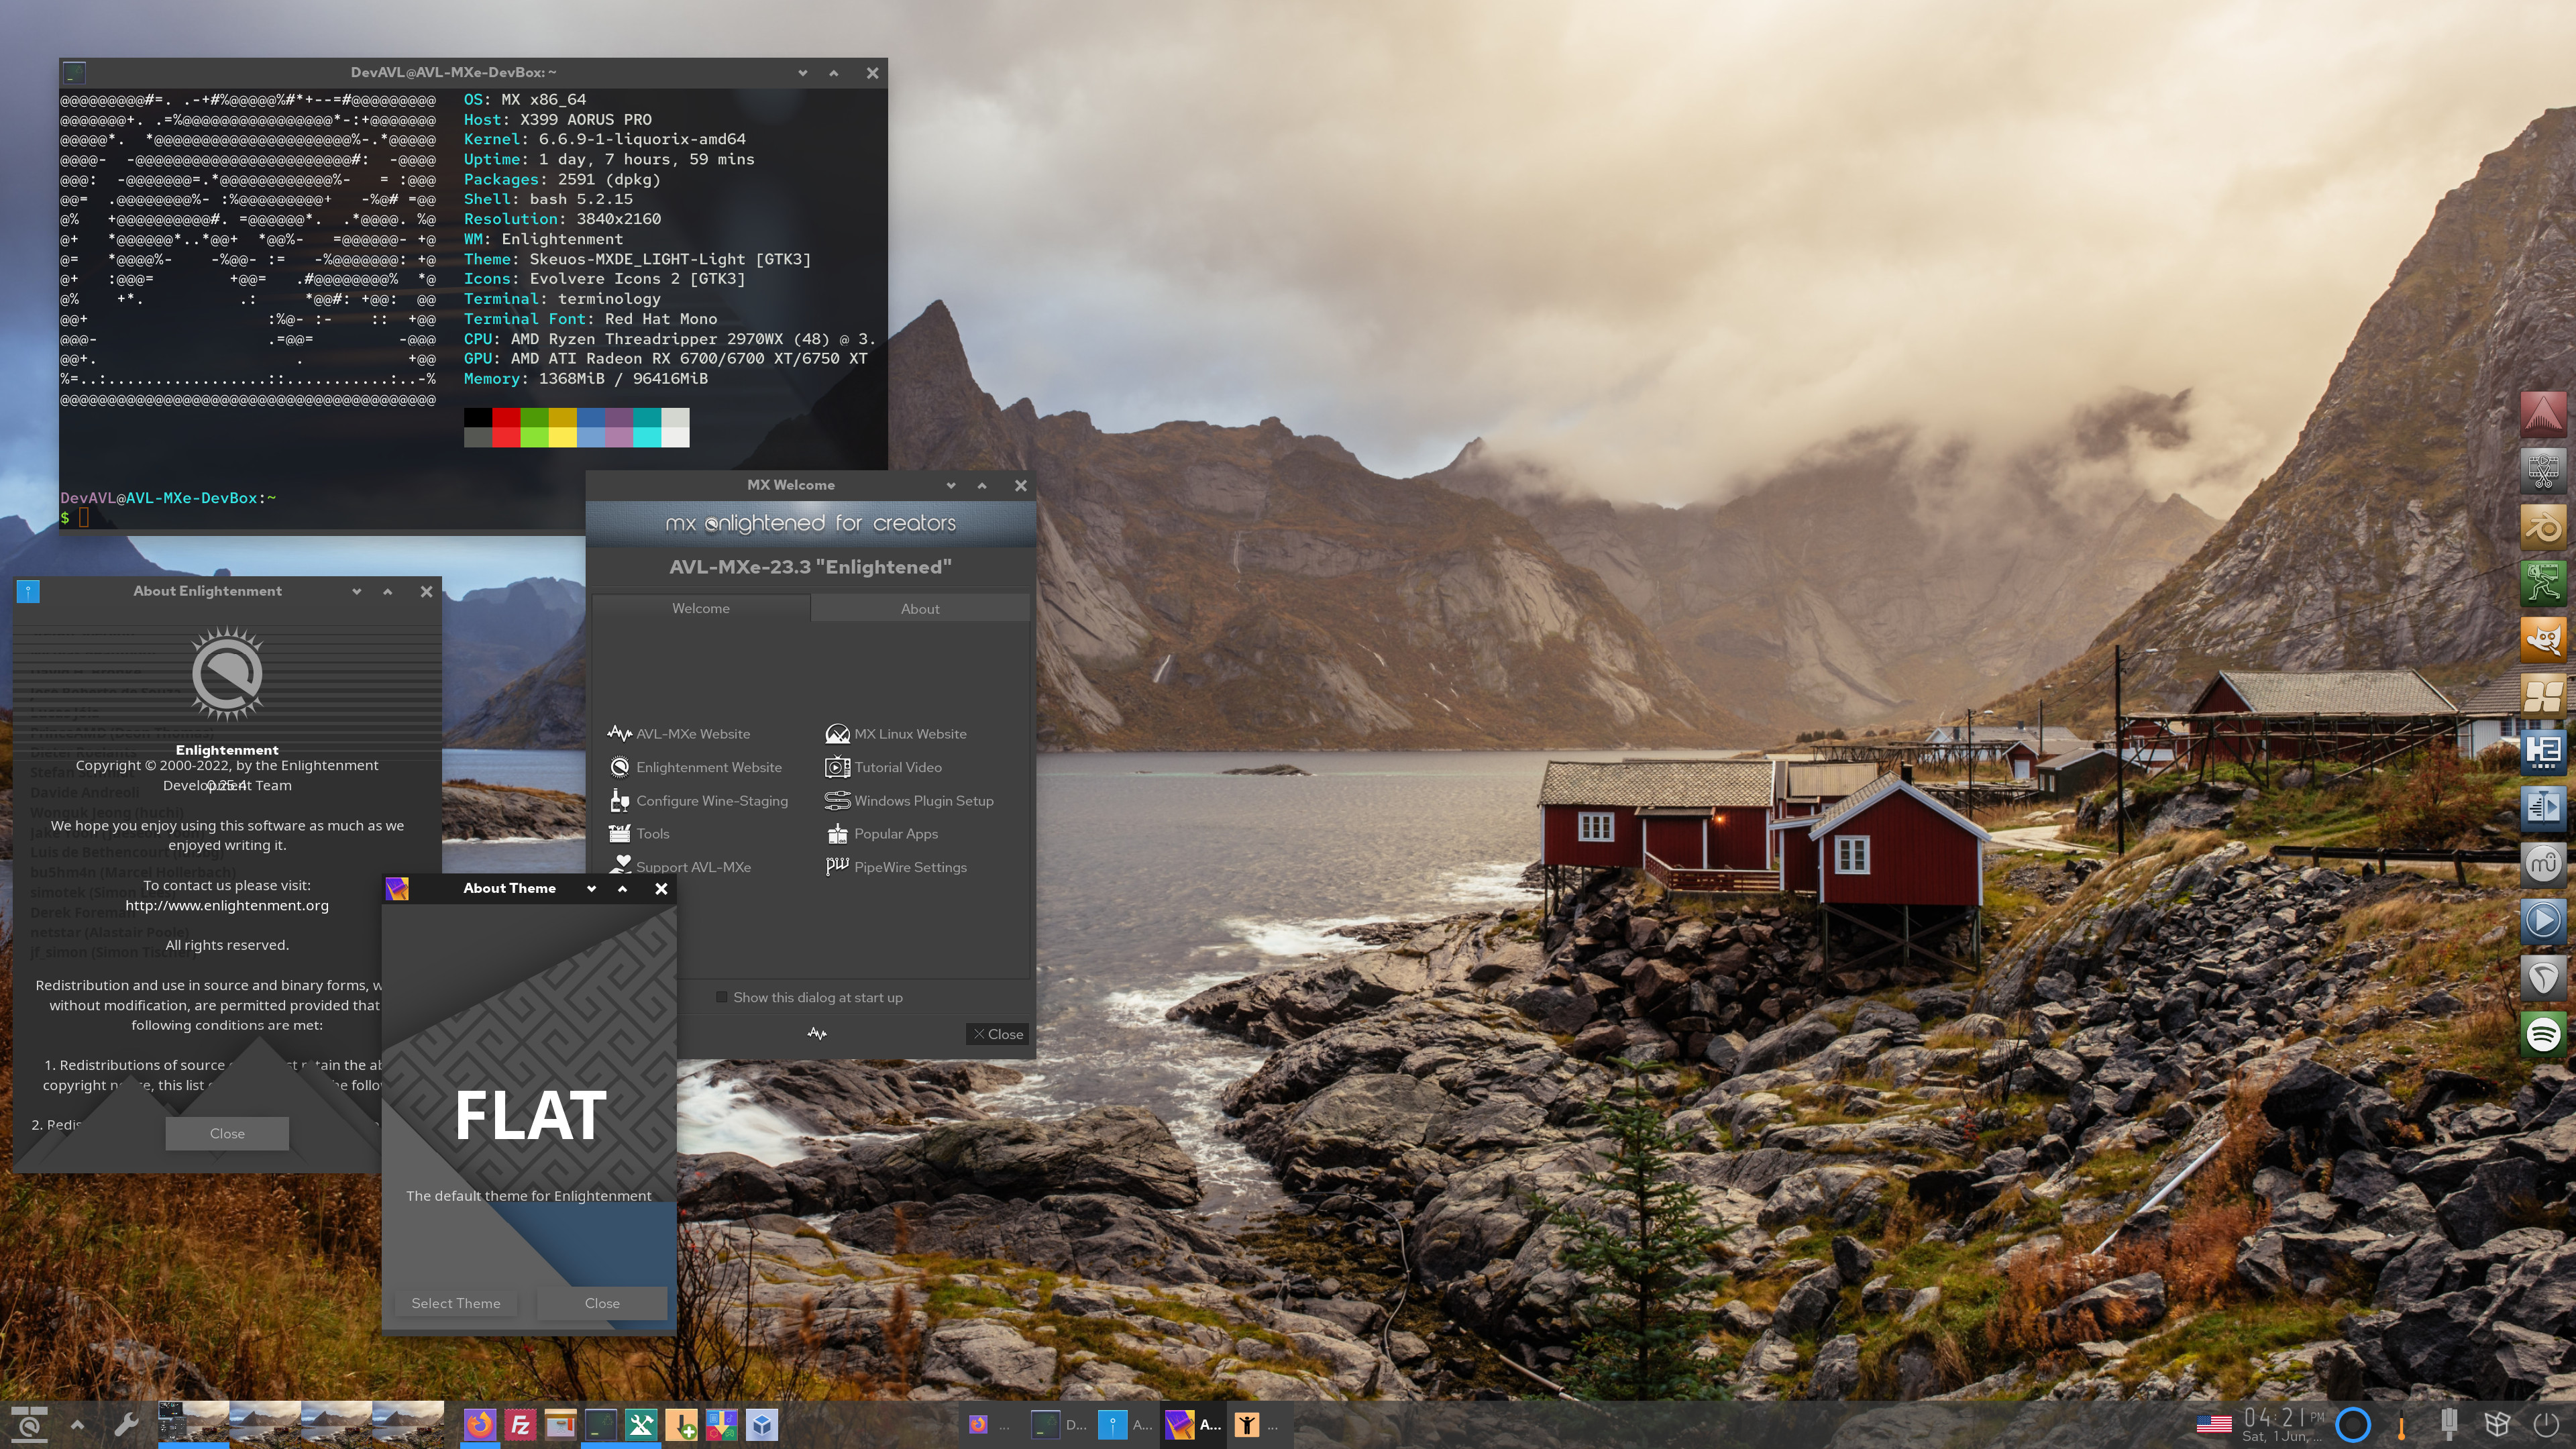Select the highlighted About Theme task in taskbar
Viewport: 2576px width, 1449px height.
[x=1194, y=1424]
